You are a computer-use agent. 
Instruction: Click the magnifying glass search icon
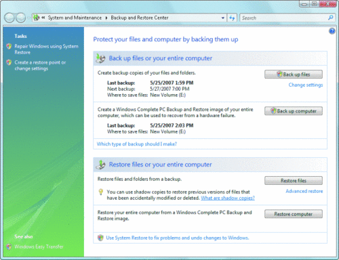click(330, 18)
